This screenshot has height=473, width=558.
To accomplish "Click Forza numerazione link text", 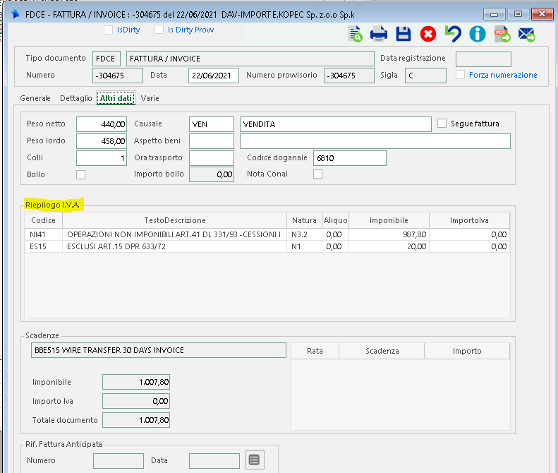I will pyautogui.click(x=503, y=75).
